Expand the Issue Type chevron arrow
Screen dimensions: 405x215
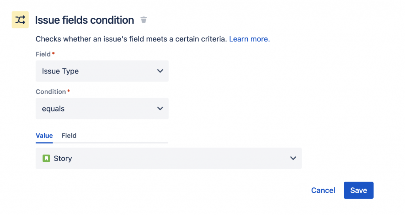click(160, 71)
